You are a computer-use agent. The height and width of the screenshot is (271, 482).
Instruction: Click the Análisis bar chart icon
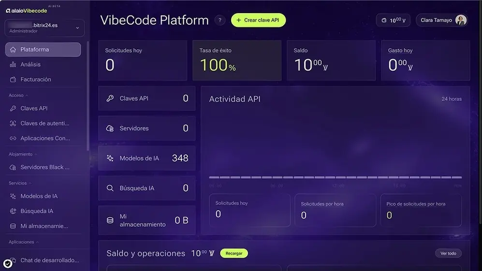pos(13,64)
